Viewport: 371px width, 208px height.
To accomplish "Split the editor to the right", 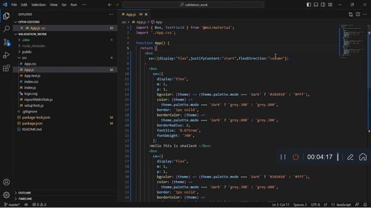I will click(358, 14).
